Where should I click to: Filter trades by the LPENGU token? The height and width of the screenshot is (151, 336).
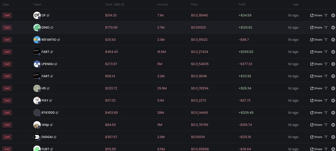tap(326, 64)
